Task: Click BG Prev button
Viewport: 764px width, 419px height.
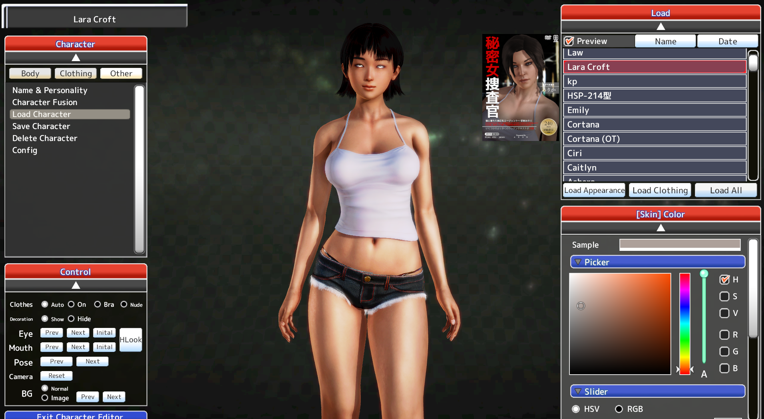Action: tap(88, 397)
